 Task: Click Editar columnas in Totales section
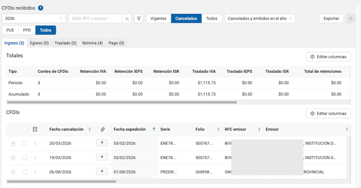coord(329,57)
